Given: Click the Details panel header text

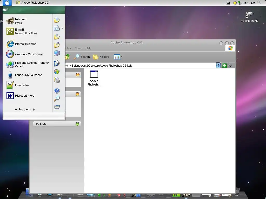Looking at the screenshot, I should point(41,124).
